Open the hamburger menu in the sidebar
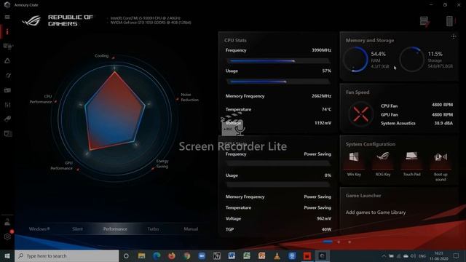Viewport: 466px width, 262px height. [x=7, y=17]
